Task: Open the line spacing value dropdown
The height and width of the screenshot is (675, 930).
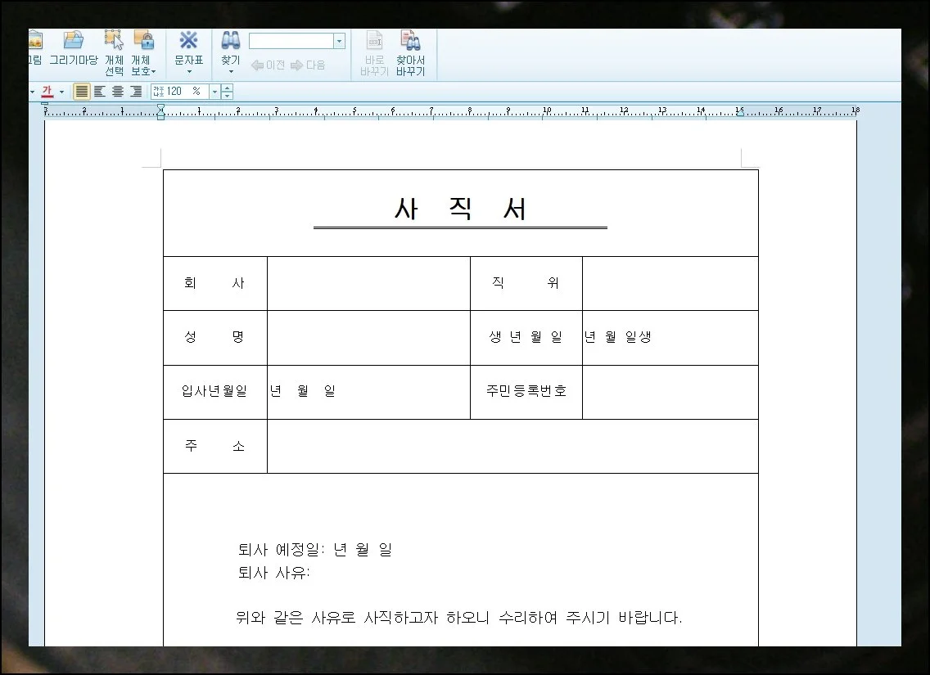Action: click(215, 91)
